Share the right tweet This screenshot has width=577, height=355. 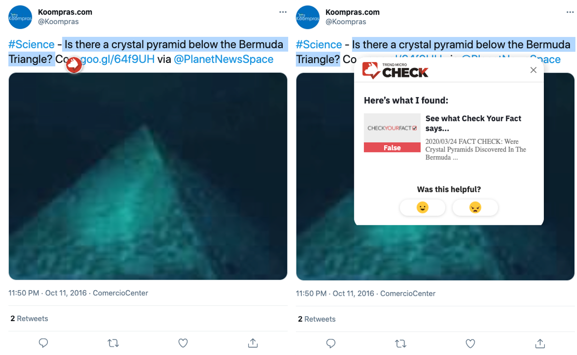[541, 343]
